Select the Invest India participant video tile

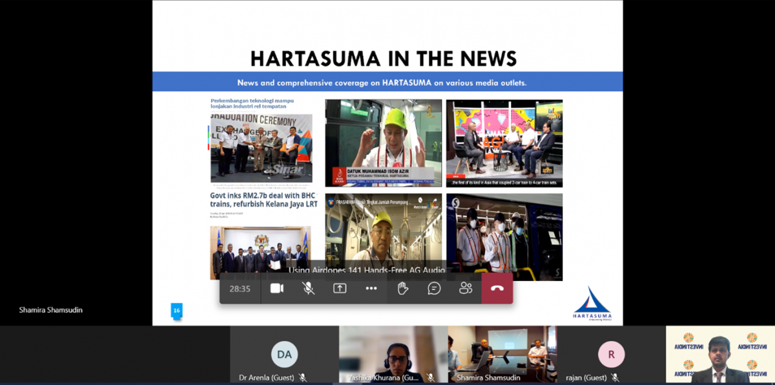point(720,354)
